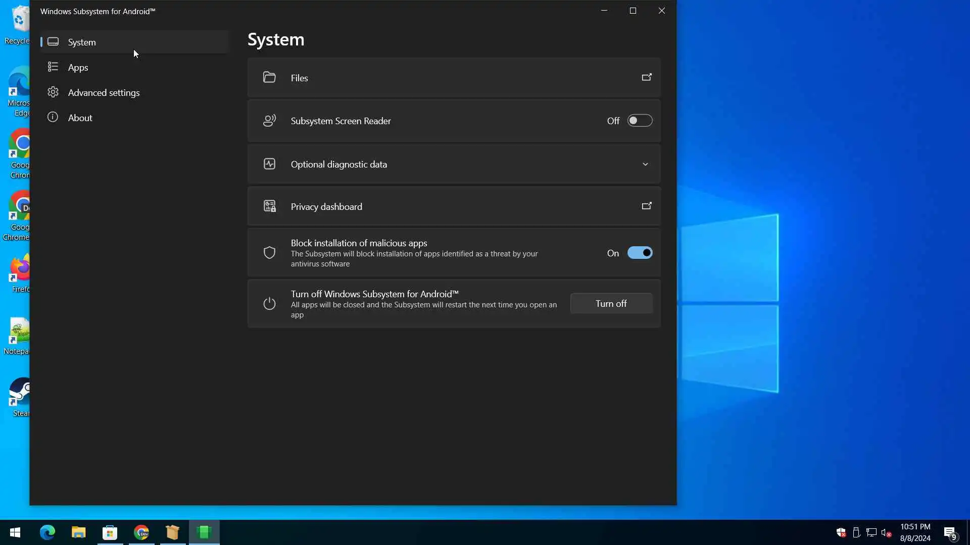Open the About page in sidebar
Screen dimensions: 970x545
(80, 118)
